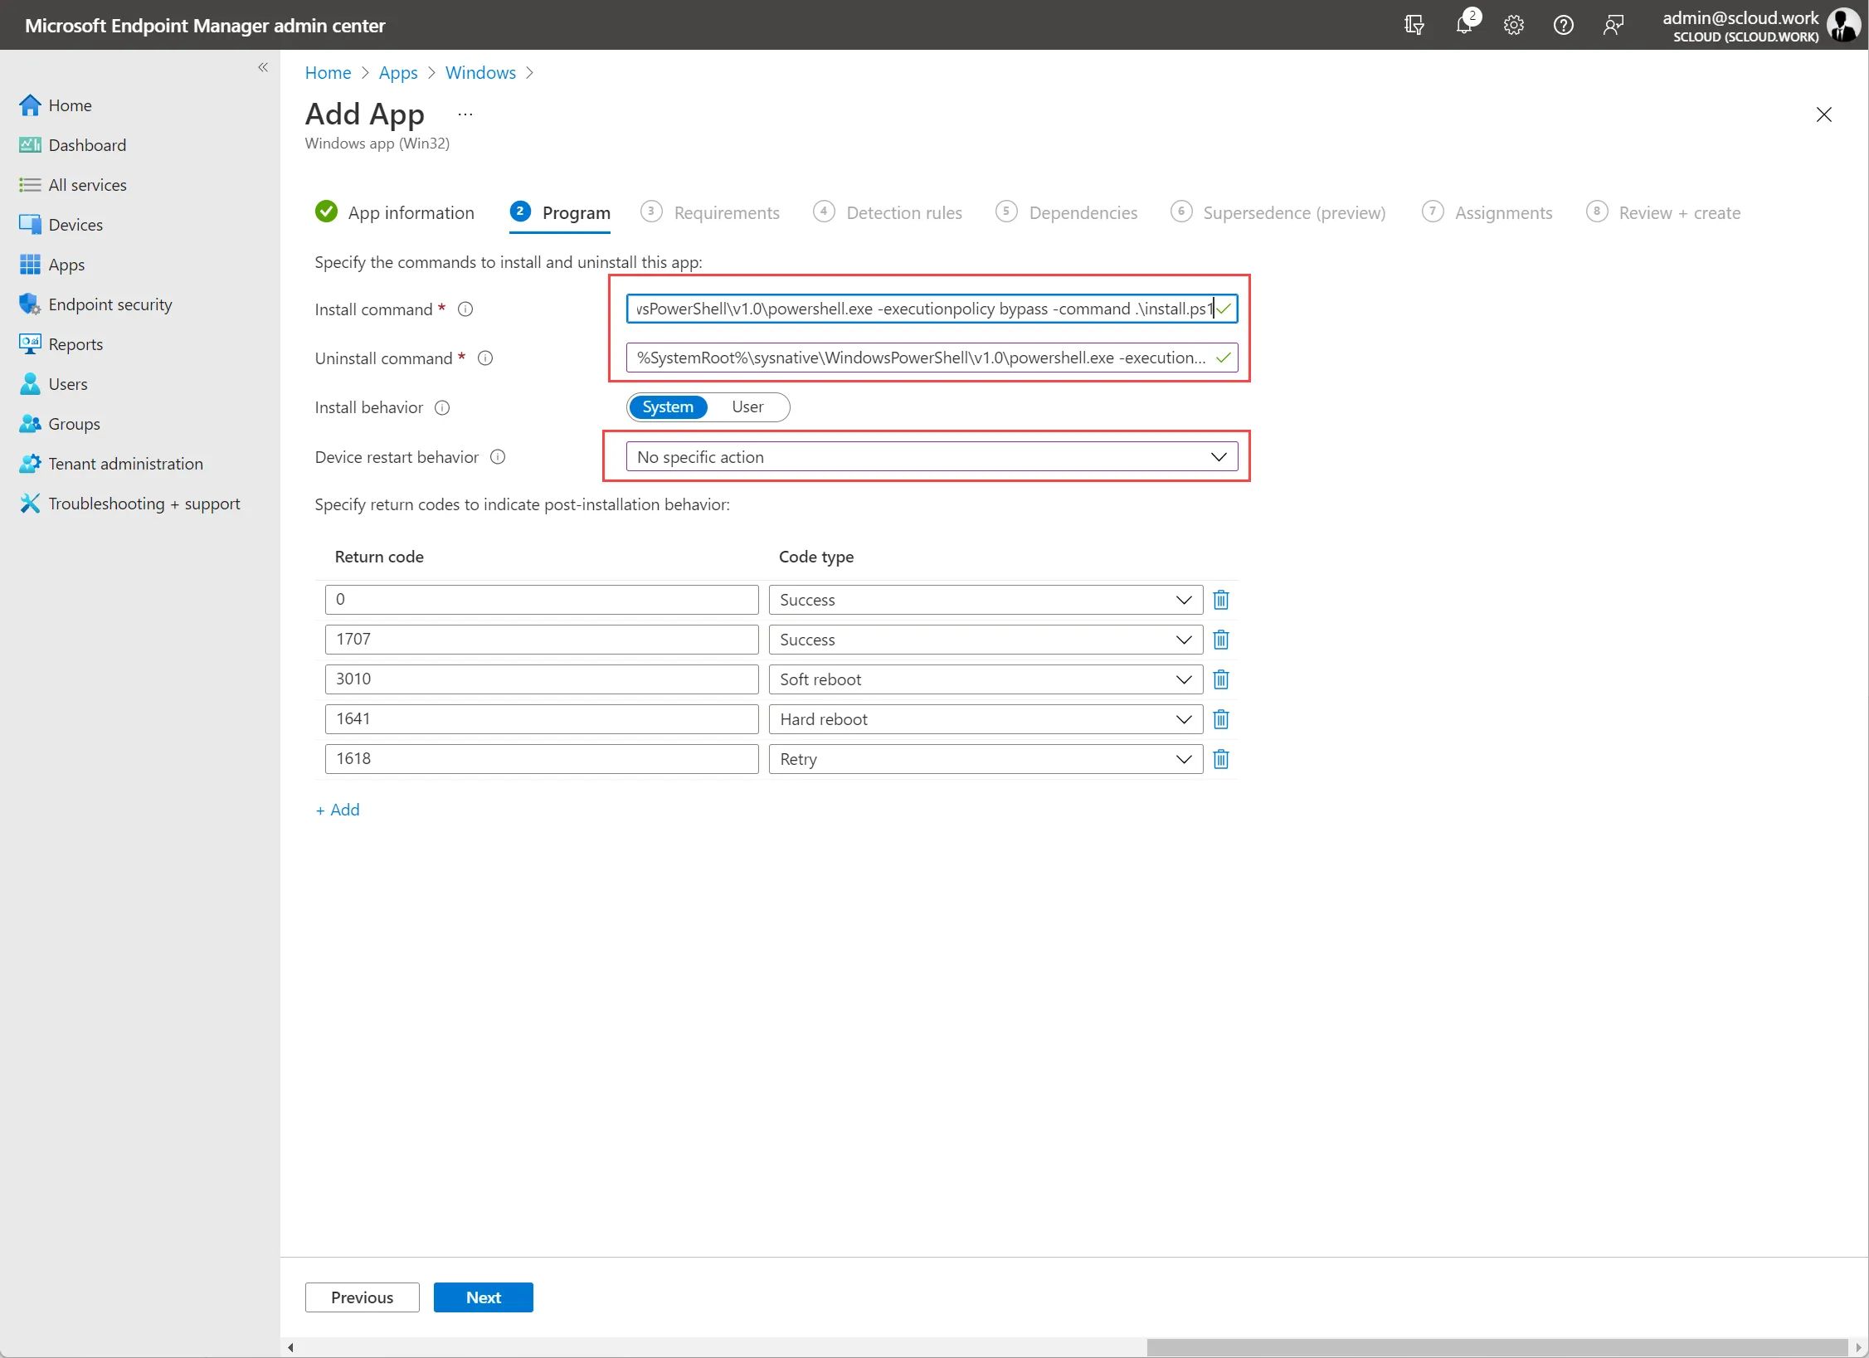Expand code type dropdown for 3010
Screen dimensions: 1869x1358
pos(986,679)
